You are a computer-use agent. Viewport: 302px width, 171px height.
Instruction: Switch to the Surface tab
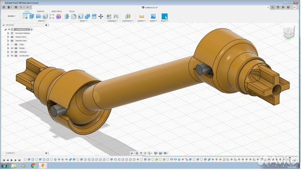(x=40, y=11)
